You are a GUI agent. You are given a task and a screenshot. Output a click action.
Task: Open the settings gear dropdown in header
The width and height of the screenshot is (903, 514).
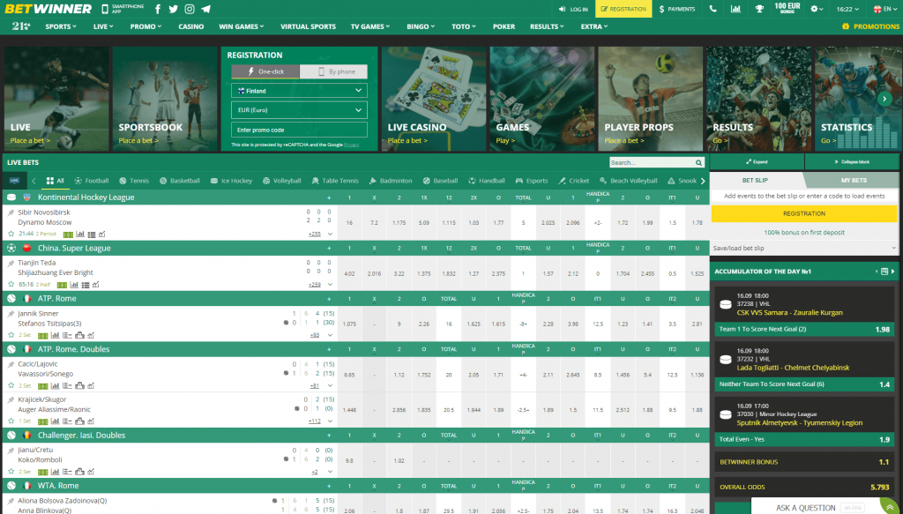(x=817, y=9)
